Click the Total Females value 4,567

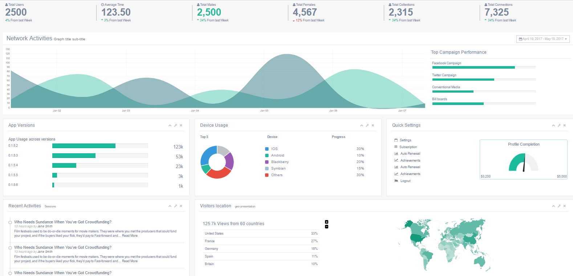click(x=305, y=12)
